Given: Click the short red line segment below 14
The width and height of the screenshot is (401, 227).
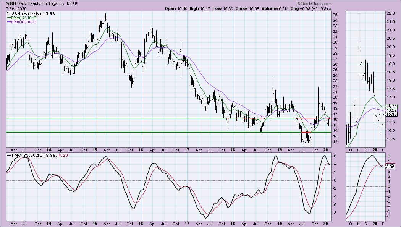Looking at the screenshot, I should coord(306,132).
